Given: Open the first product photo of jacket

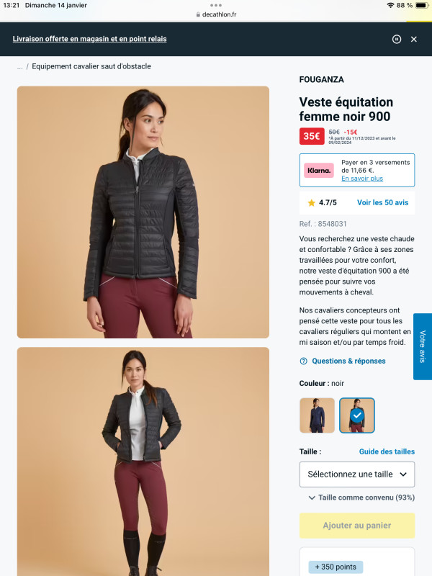Looking at the screenshot, I should pos(143,212).
